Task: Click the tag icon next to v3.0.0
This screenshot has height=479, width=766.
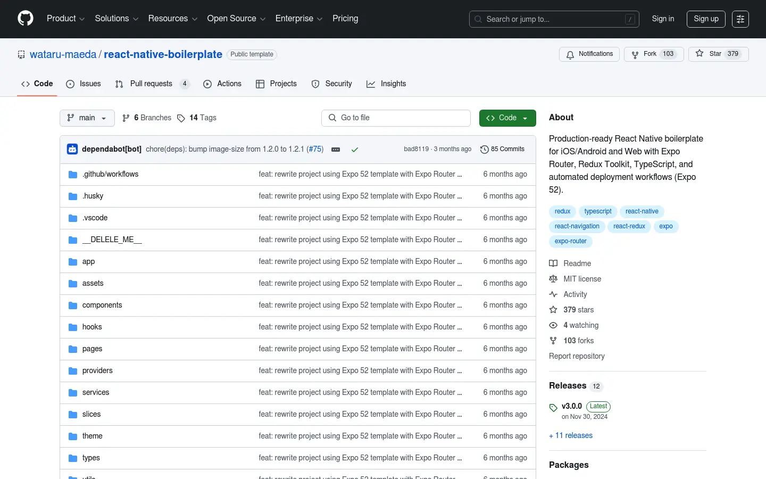Action: [553, 408]
